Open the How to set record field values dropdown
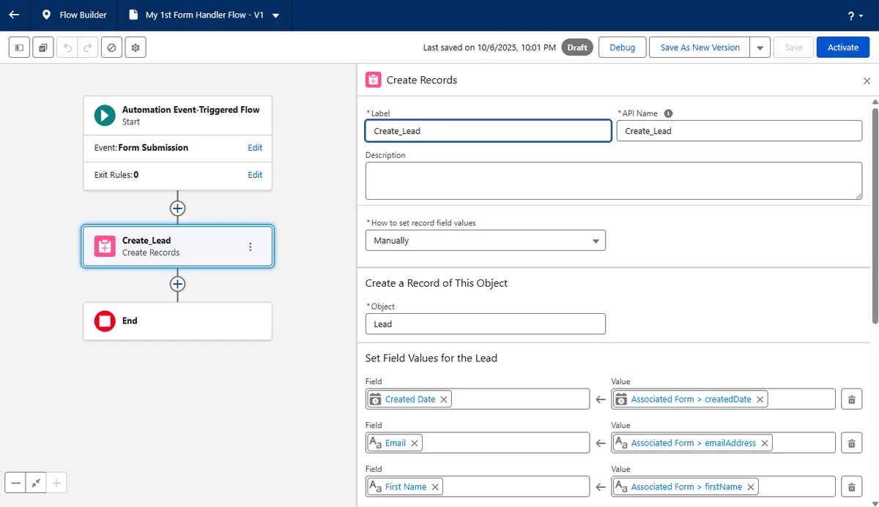The width and height of the screenshot is (879, 507). [x=486, y=241]
